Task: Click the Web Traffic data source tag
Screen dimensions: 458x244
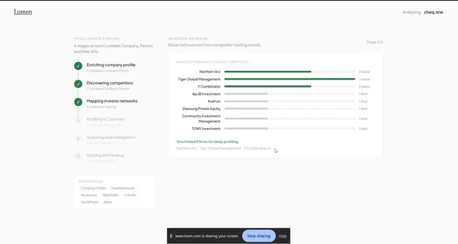Action: click(x=110, y=195)
